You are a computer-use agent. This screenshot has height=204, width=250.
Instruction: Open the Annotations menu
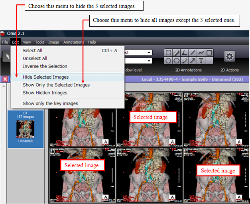tap(74, 42)
